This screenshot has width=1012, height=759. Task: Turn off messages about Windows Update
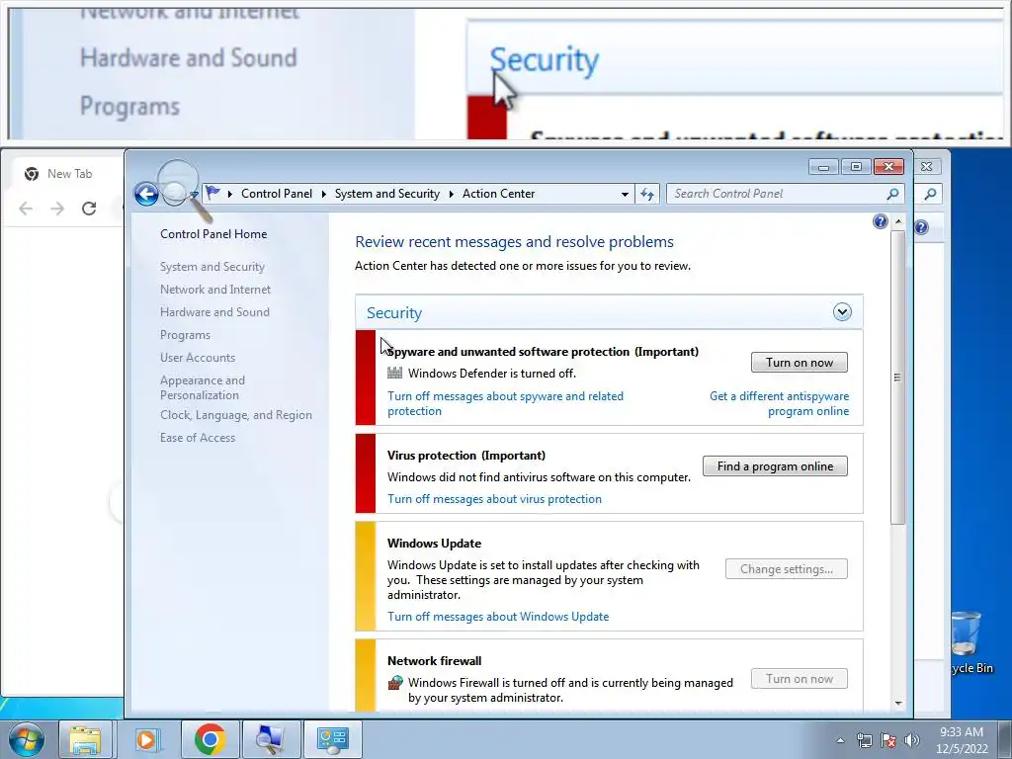click(x=498, y=617)
